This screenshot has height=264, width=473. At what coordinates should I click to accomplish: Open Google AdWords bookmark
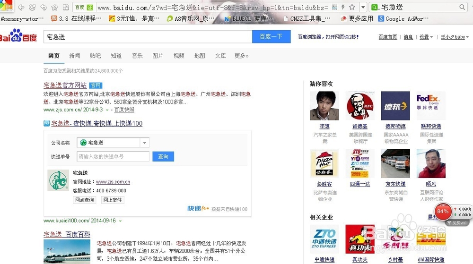403,19
